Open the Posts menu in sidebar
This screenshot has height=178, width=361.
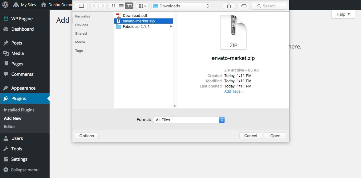pos(17,43)
